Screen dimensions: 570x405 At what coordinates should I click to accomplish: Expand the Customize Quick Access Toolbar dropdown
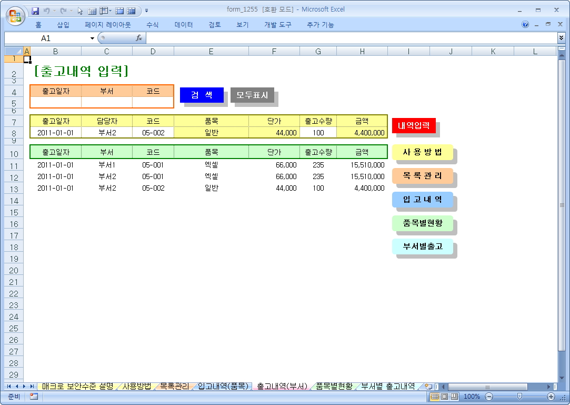(146, 11)
